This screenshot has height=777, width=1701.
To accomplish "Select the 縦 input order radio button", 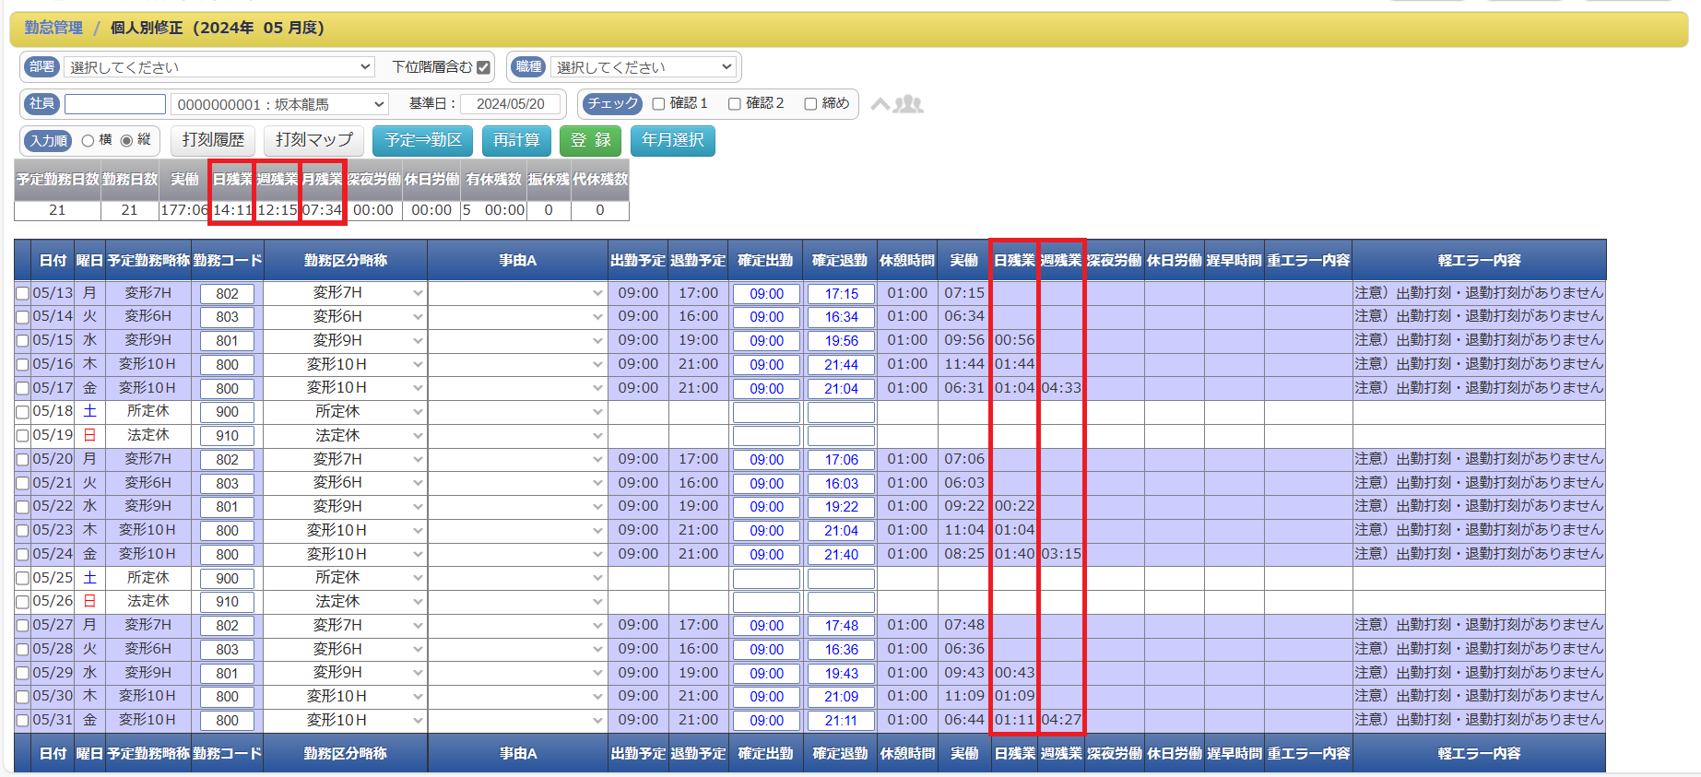I will coord(126,141).
